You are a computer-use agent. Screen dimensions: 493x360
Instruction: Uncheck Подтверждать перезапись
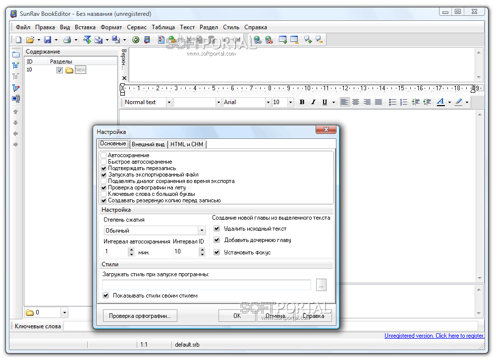coord(104,168)
